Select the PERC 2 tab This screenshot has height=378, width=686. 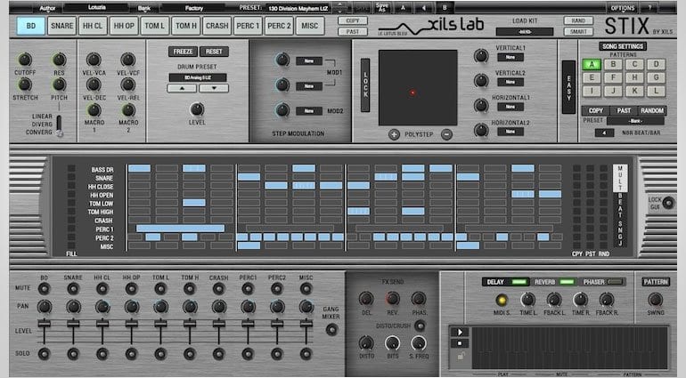[279, 26]
